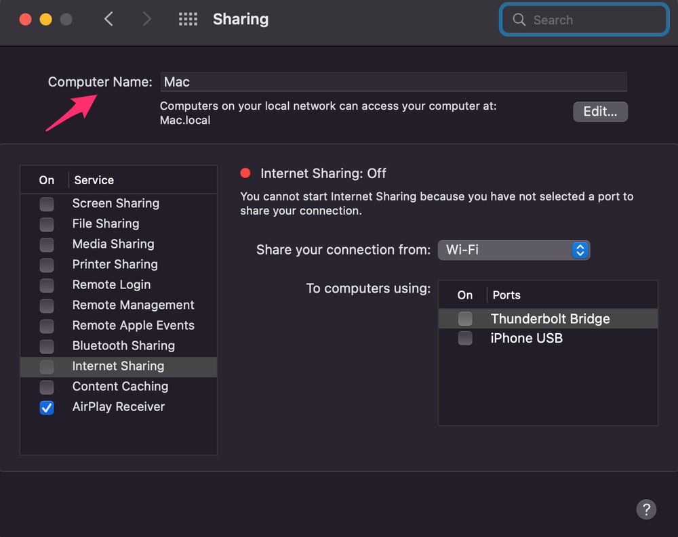Click the Search field

[x=584, y=20]
